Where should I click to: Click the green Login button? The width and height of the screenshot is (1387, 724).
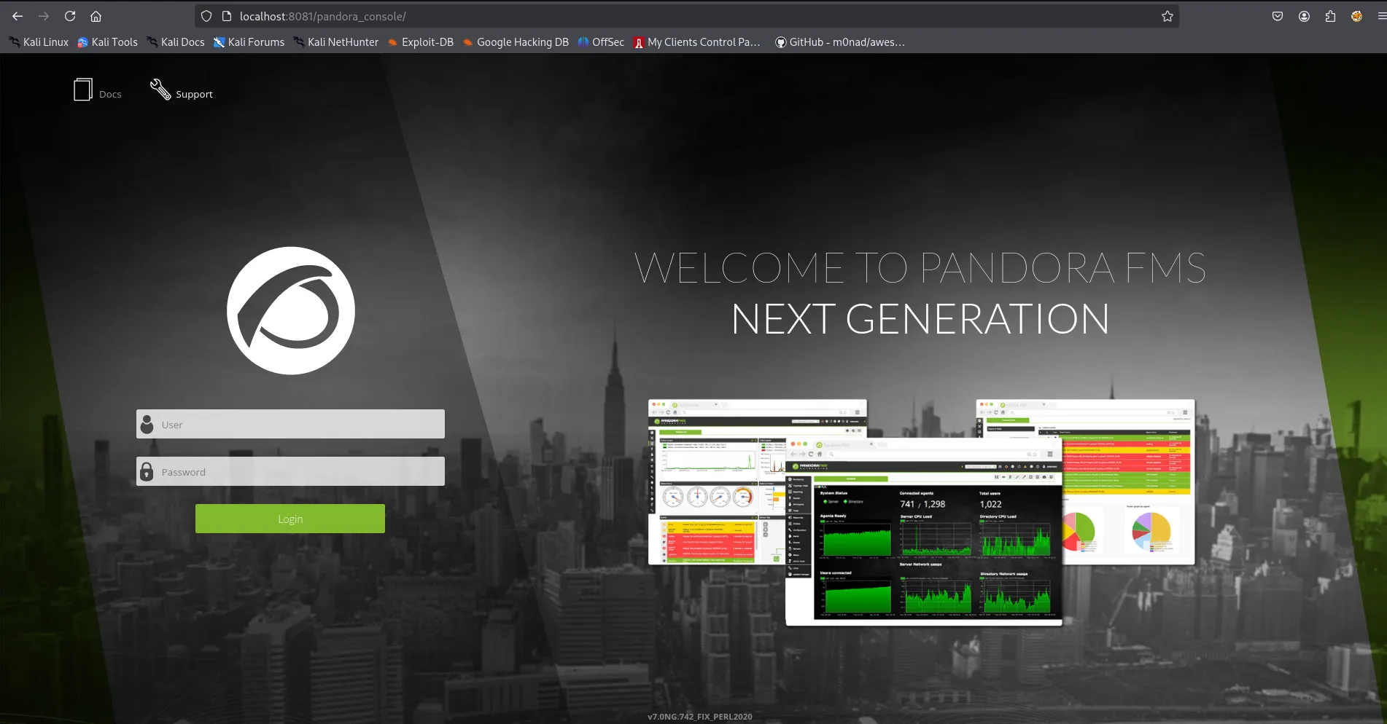(290, 519)
